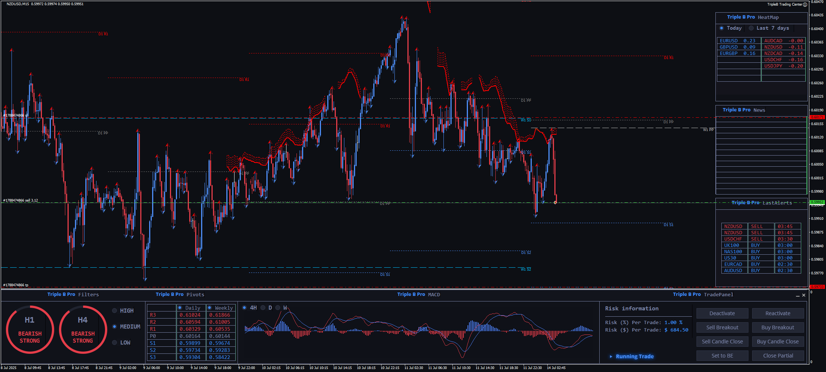Image resolution: width=826 pixels, height=372 pixels.
Task: Click the Close Partial button
Action: 778,356
